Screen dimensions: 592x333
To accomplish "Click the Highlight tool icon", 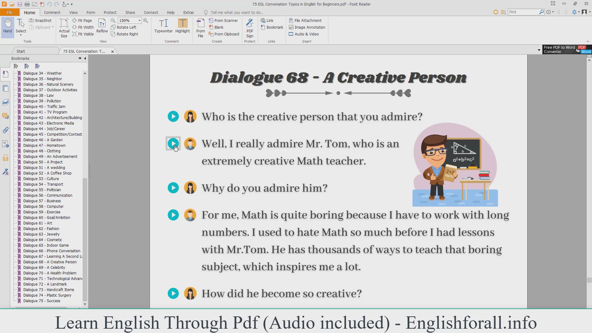I will click(183, 23).
